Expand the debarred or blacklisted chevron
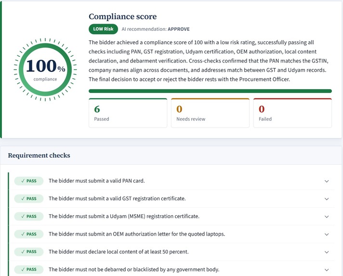 [x=327, y=270]
